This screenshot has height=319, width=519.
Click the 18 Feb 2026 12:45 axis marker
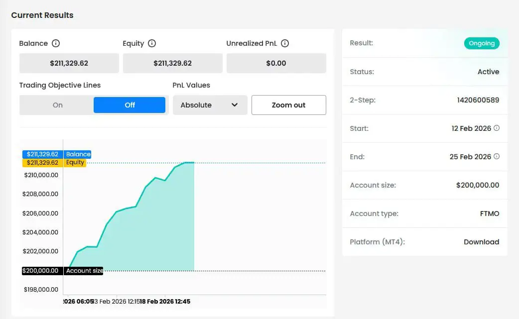(165, 302)
